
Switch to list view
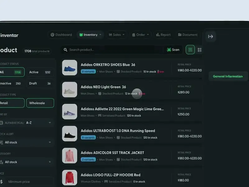tap(190, 50)
